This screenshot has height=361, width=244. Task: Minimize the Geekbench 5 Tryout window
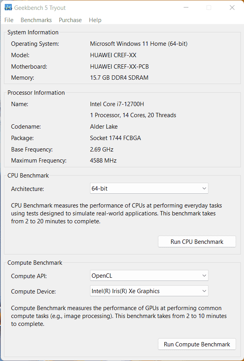(x=186, y=8)
